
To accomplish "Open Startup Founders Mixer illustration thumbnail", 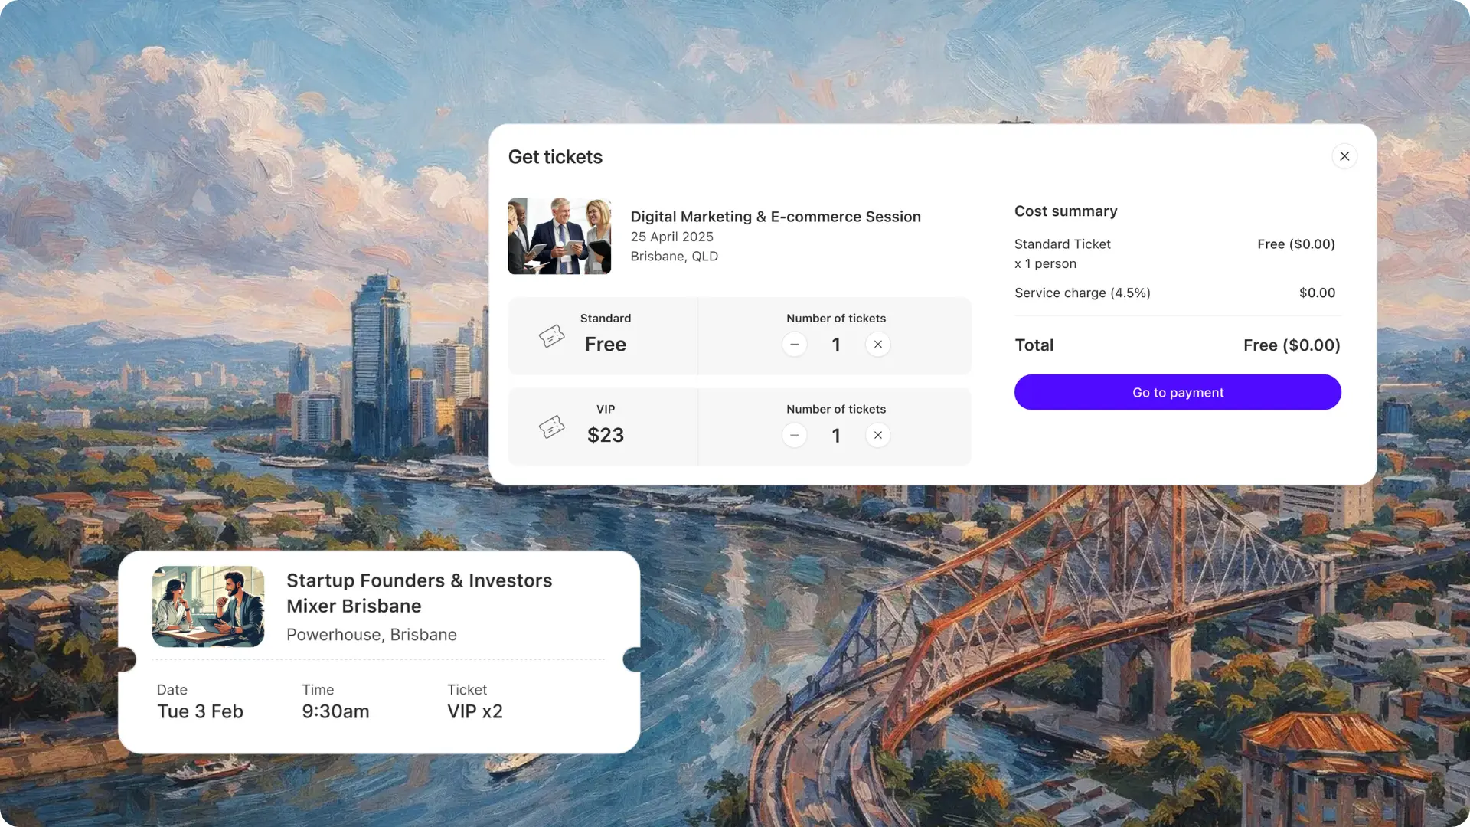I will click(x=208, y=606).
